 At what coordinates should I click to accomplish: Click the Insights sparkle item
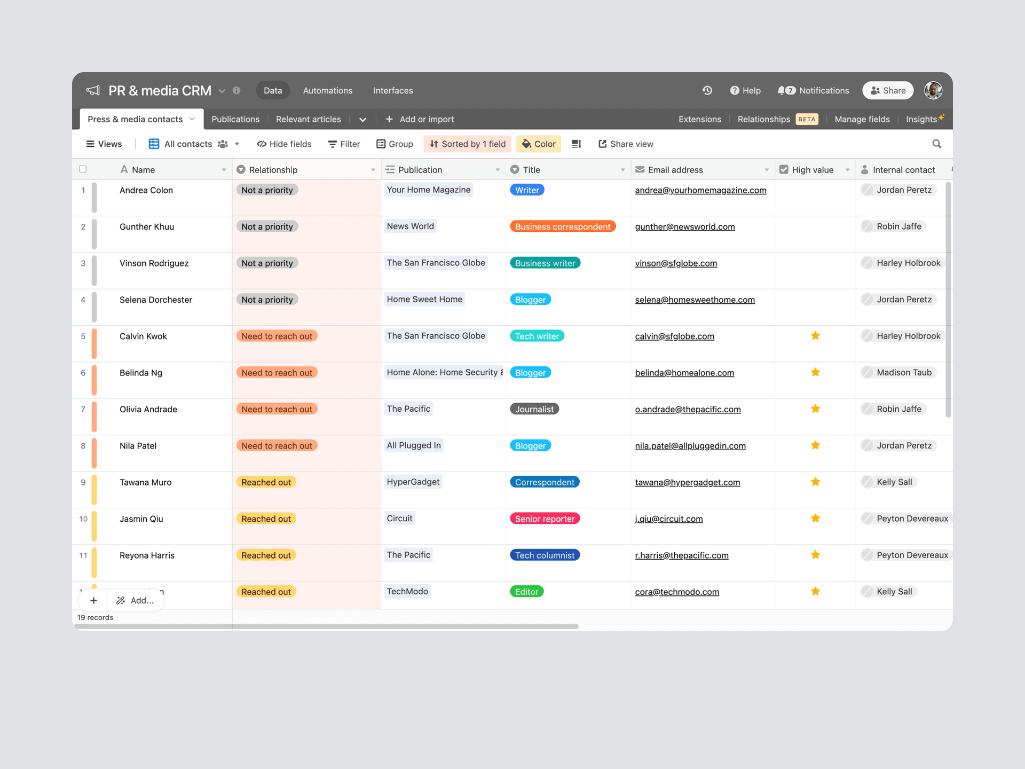(x=925, y=119)
